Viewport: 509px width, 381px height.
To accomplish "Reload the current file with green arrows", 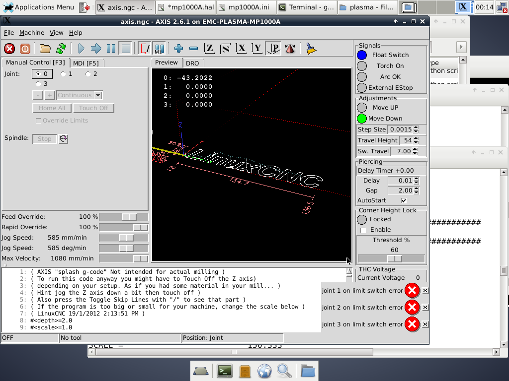I will [61, 49].
